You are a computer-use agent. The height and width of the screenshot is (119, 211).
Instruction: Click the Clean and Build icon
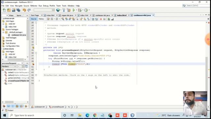point(69,10)
